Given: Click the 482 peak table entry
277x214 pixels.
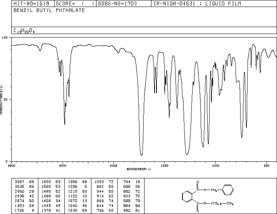Looking at the screenshot, I should 132,210.
